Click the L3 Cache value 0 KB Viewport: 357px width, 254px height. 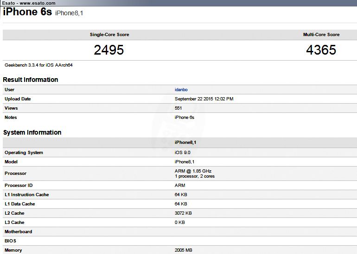(180, 223)
